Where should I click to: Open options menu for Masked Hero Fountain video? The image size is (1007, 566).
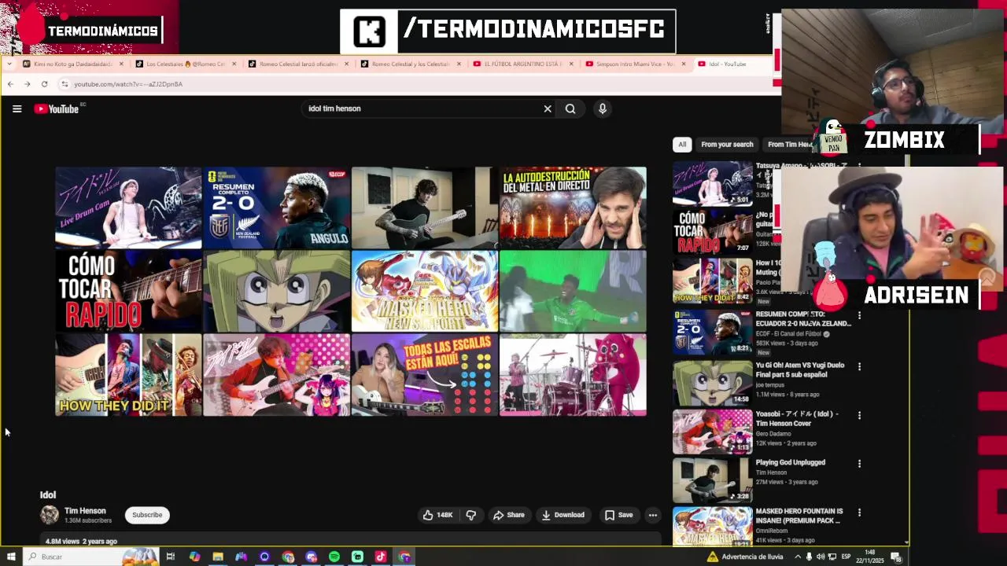point(859,513)
